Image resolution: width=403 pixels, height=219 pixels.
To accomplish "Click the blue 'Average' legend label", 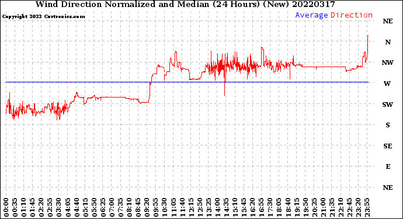I will 311,15.
